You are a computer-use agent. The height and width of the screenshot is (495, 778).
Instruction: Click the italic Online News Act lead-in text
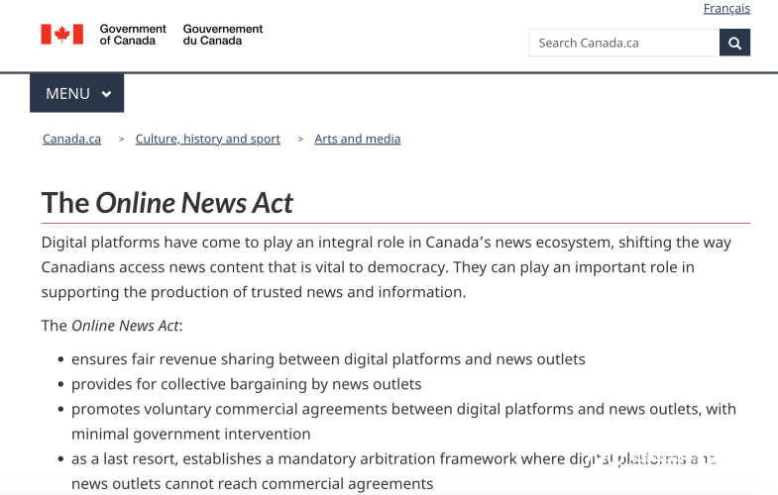125,326
